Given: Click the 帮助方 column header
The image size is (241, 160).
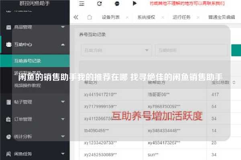Looking at the screenshot, I should pos(91,82).
